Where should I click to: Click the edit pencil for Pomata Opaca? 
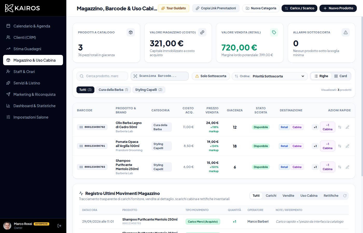(x=347, y=146)
